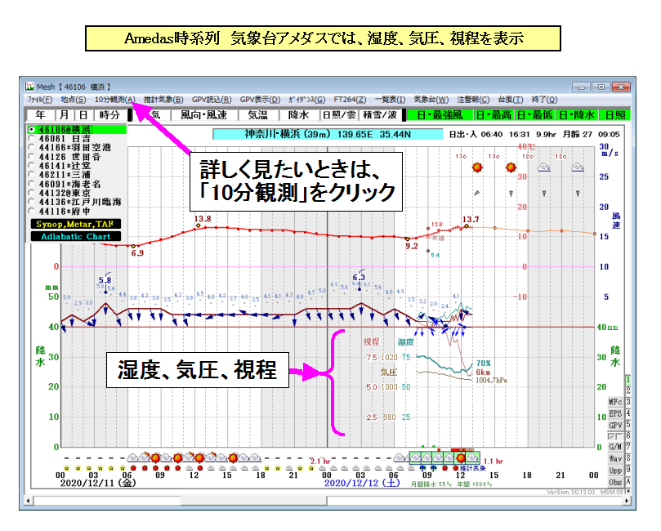Click the 終了(Q) menu to exit

544,100
